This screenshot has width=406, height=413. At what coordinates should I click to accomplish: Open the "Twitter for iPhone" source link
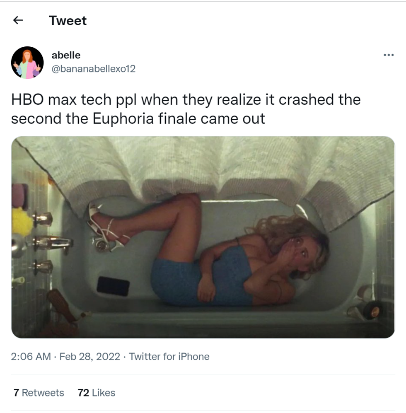(x=169, y=357)
